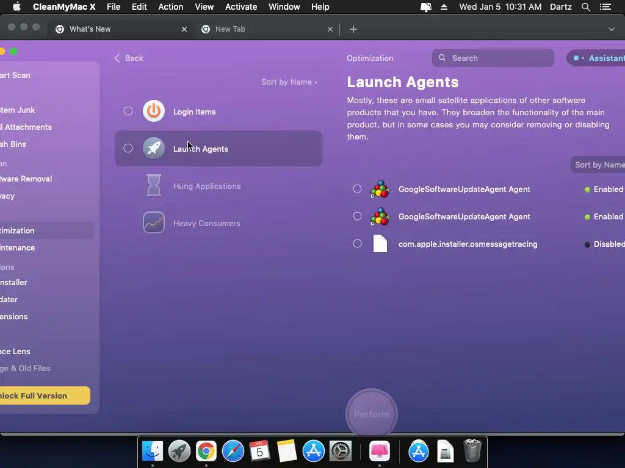Image resolution: width=625 pixels, height=468 pixels.
Task: Open the Edit menu
Action: [x=139, y=7]
